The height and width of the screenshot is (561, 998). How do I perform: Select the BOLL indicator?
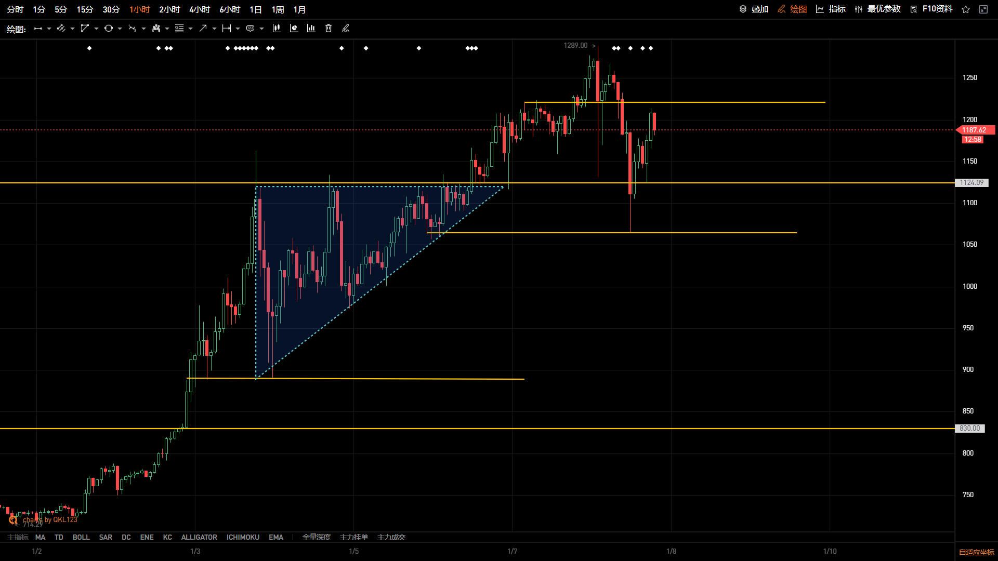tap(81, 537)
